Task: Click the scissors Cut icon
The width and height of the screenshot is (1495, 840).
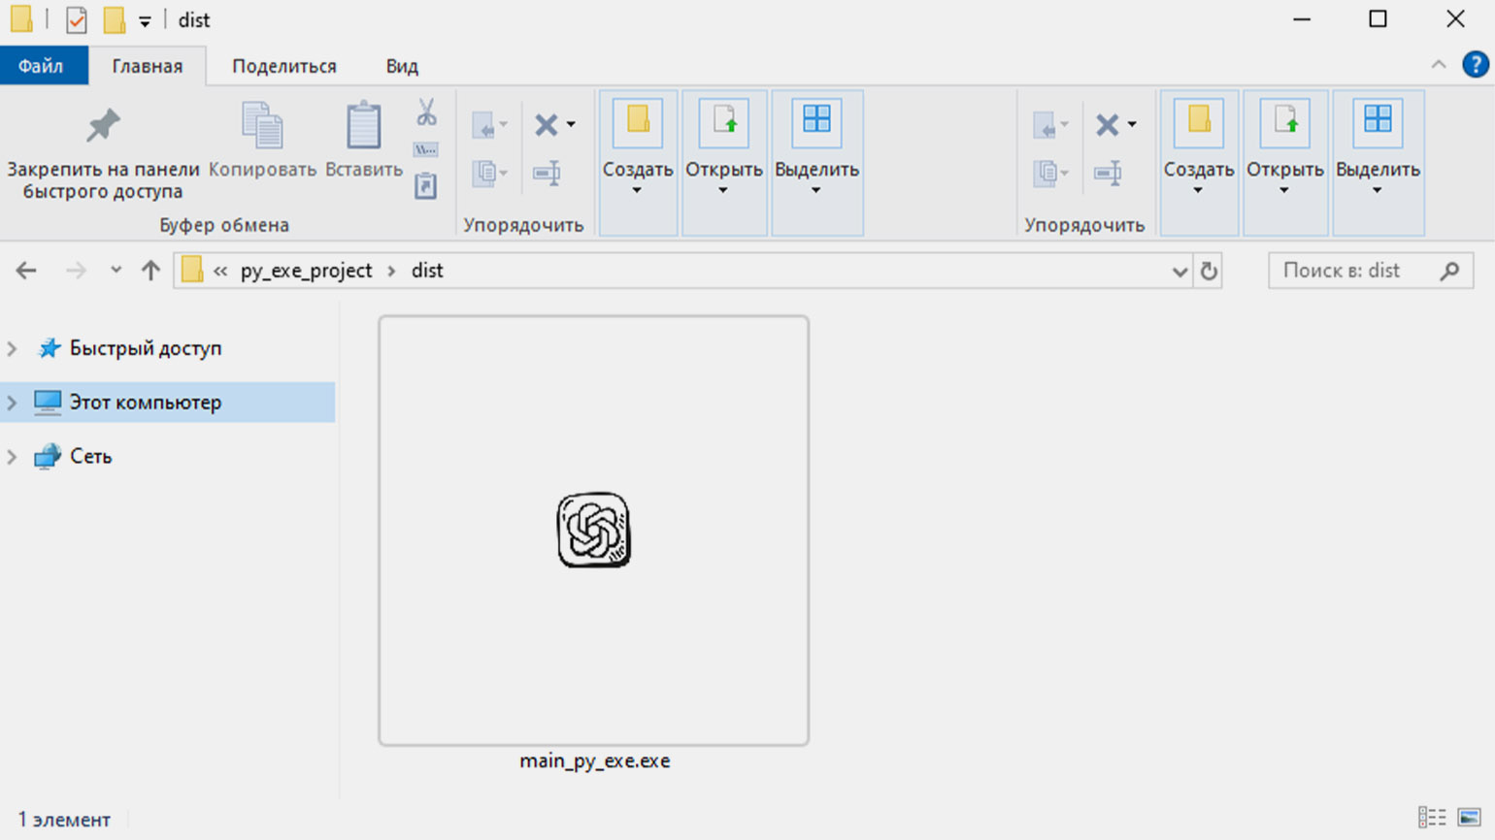Action: (426, 113)
